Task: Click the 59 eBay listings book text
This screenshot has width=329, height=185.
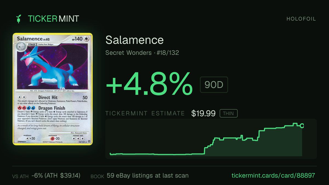Action: (148, 175)
